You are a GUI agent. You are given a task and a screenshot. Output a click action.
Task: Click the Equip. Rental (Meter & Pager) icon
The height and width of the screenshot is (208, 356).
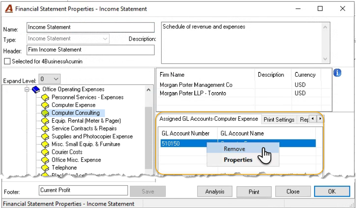pos(45,121)
